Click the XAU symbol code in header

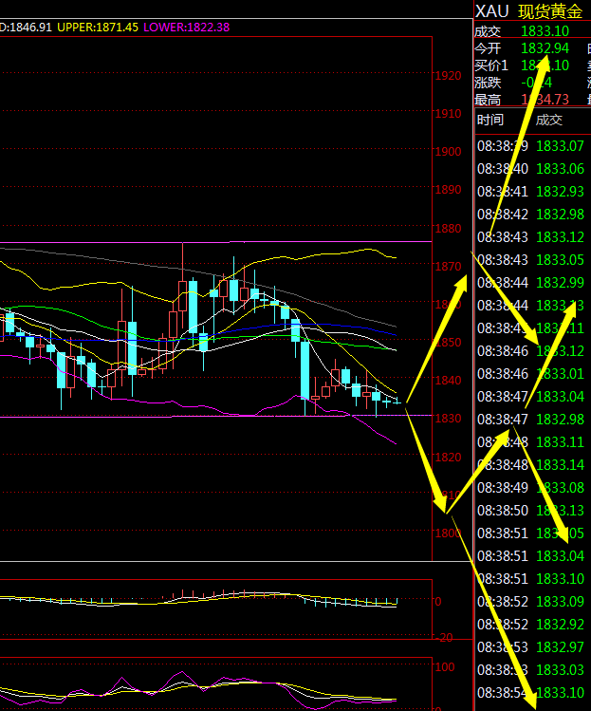pos(491,11)
